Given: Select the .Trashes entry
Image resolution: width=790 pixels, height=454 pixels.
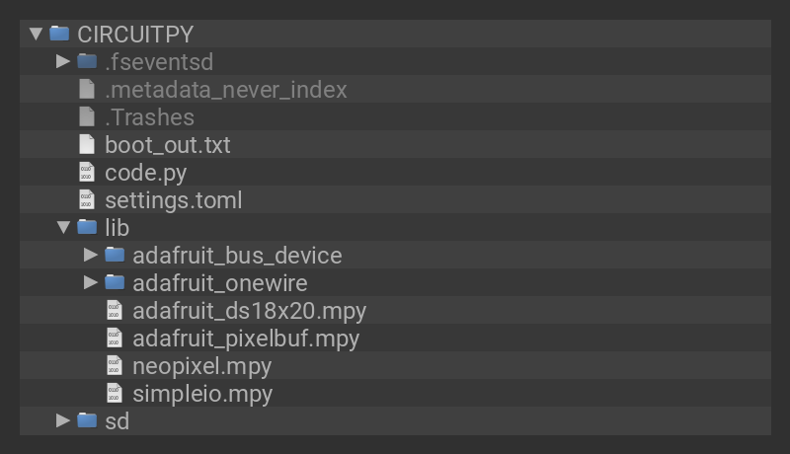Looking at the screenshot, I should pos(149,117).
